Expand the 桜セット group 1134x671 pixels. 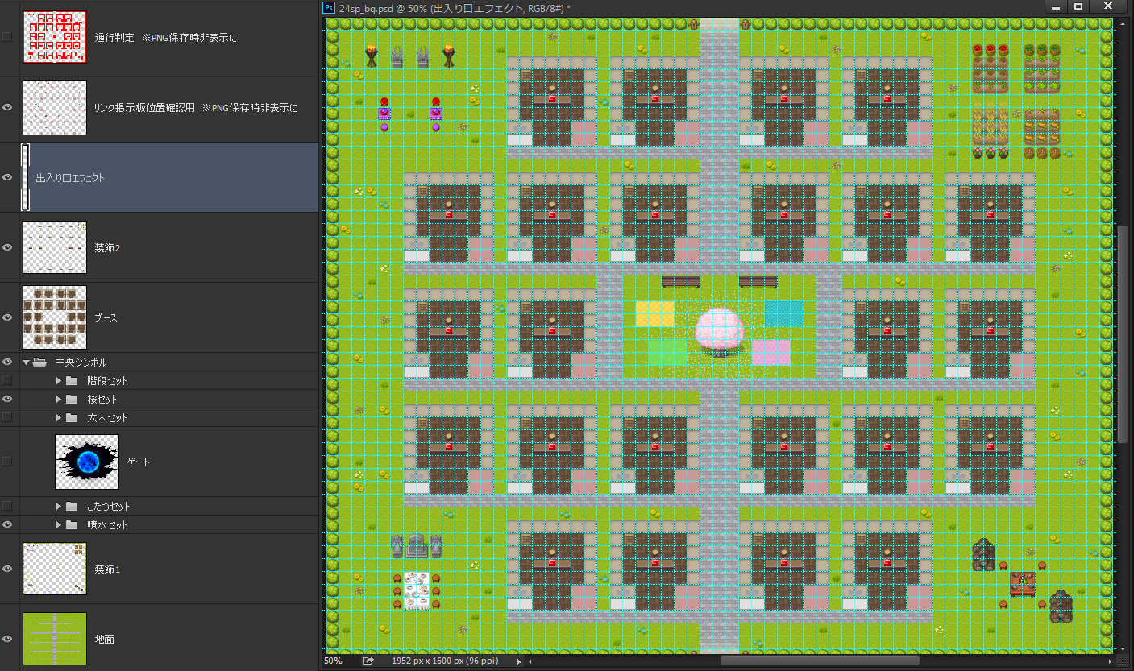click(59, 399)
